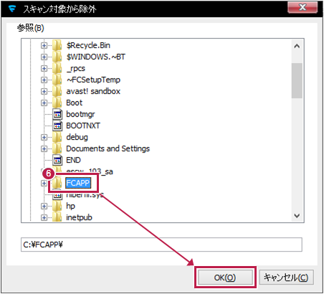324x294 pixels.
Task: Confirm with the OK(O) button
Action: [x=225, y=278]
